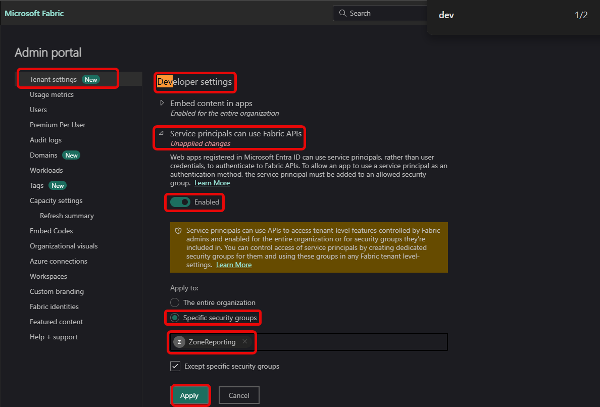Expand Embed content in apps setting
600x407 pixels.
[x=162, y=103]
